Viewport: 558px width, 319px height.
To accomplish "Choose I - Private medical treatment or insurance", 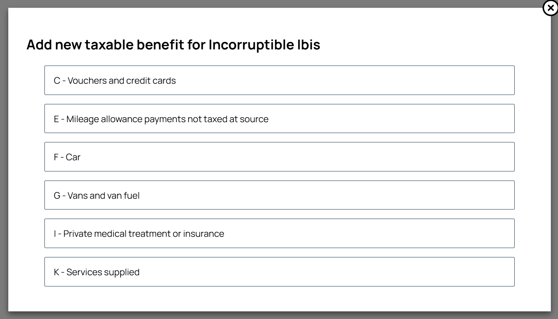I will pos(279,233).
